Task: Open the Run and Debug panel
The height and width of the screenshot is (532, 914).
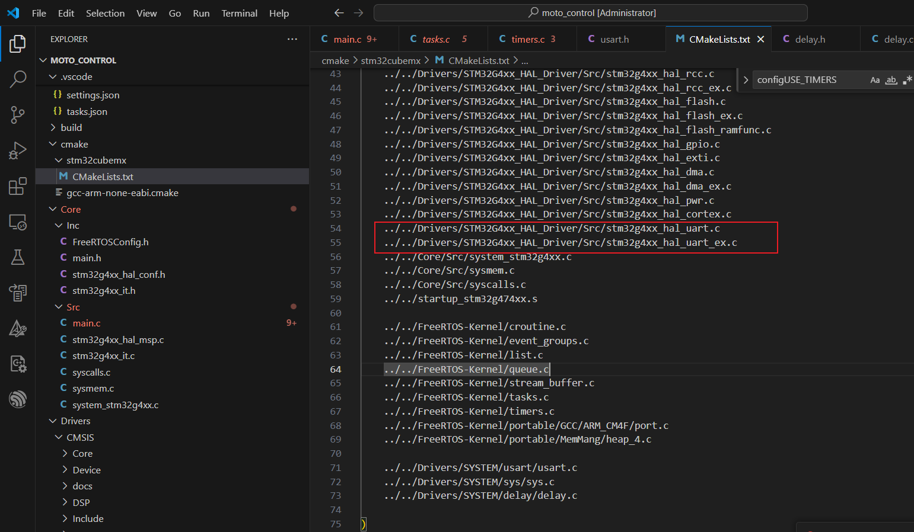Action: point(18,150)
